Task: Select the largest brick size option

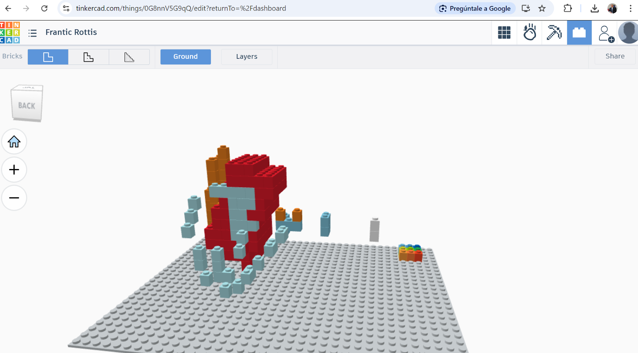Action: pos(48,57)
